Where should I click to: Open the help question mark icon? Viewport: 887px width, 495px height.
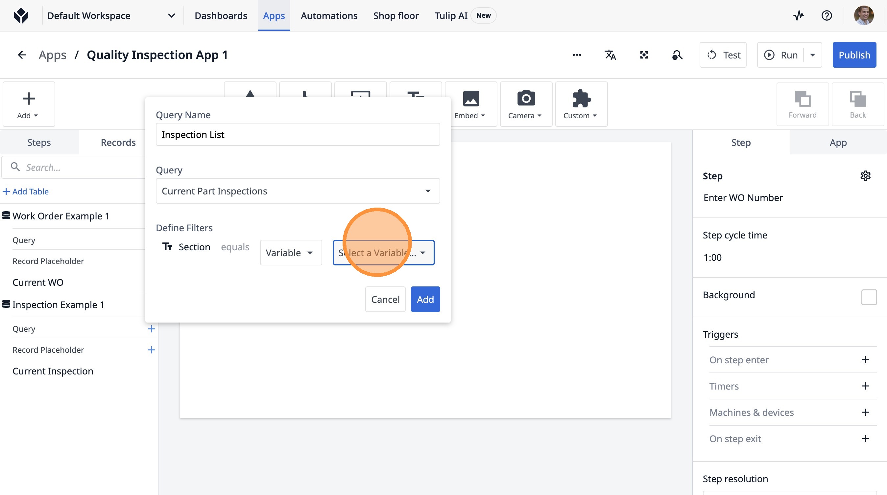[x=827, y=15]
